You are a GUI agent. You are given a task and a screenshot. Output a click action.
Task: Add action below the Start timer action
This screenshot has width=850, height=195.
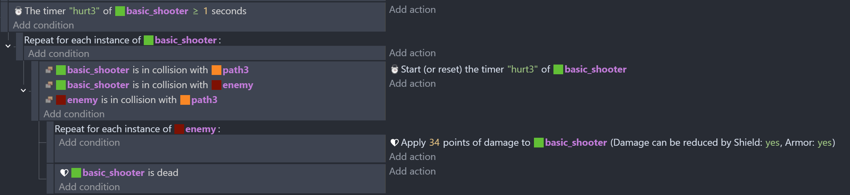[x=412, y=84]
